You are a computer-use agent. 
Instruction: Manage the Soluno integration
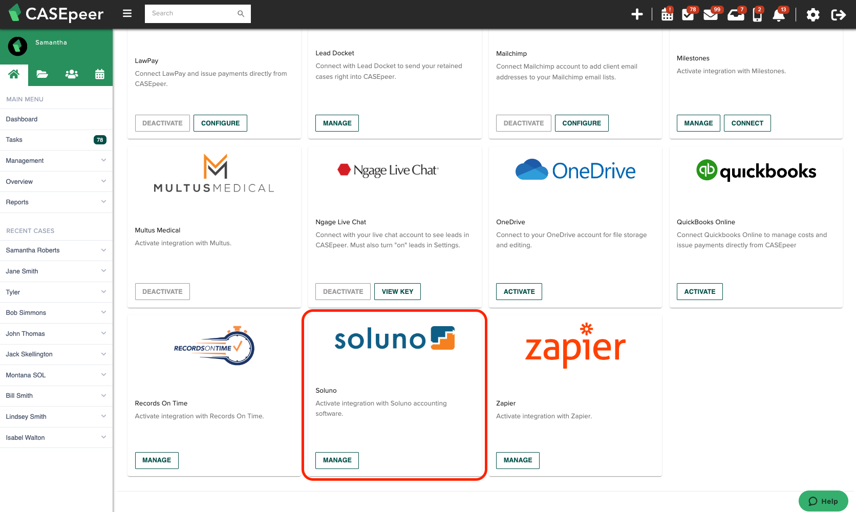click(x=337, y=460)
